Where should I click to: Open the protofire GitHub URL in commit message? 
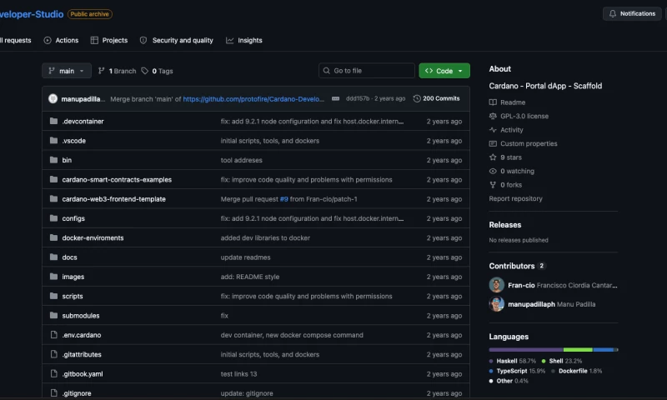pos(253,99)
